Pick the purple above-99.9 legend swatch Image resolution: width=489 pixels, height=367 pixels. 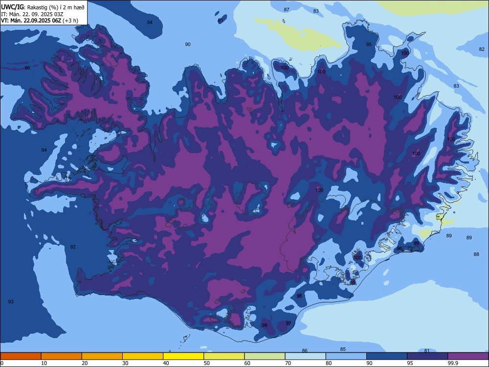(x=468, y=356)
